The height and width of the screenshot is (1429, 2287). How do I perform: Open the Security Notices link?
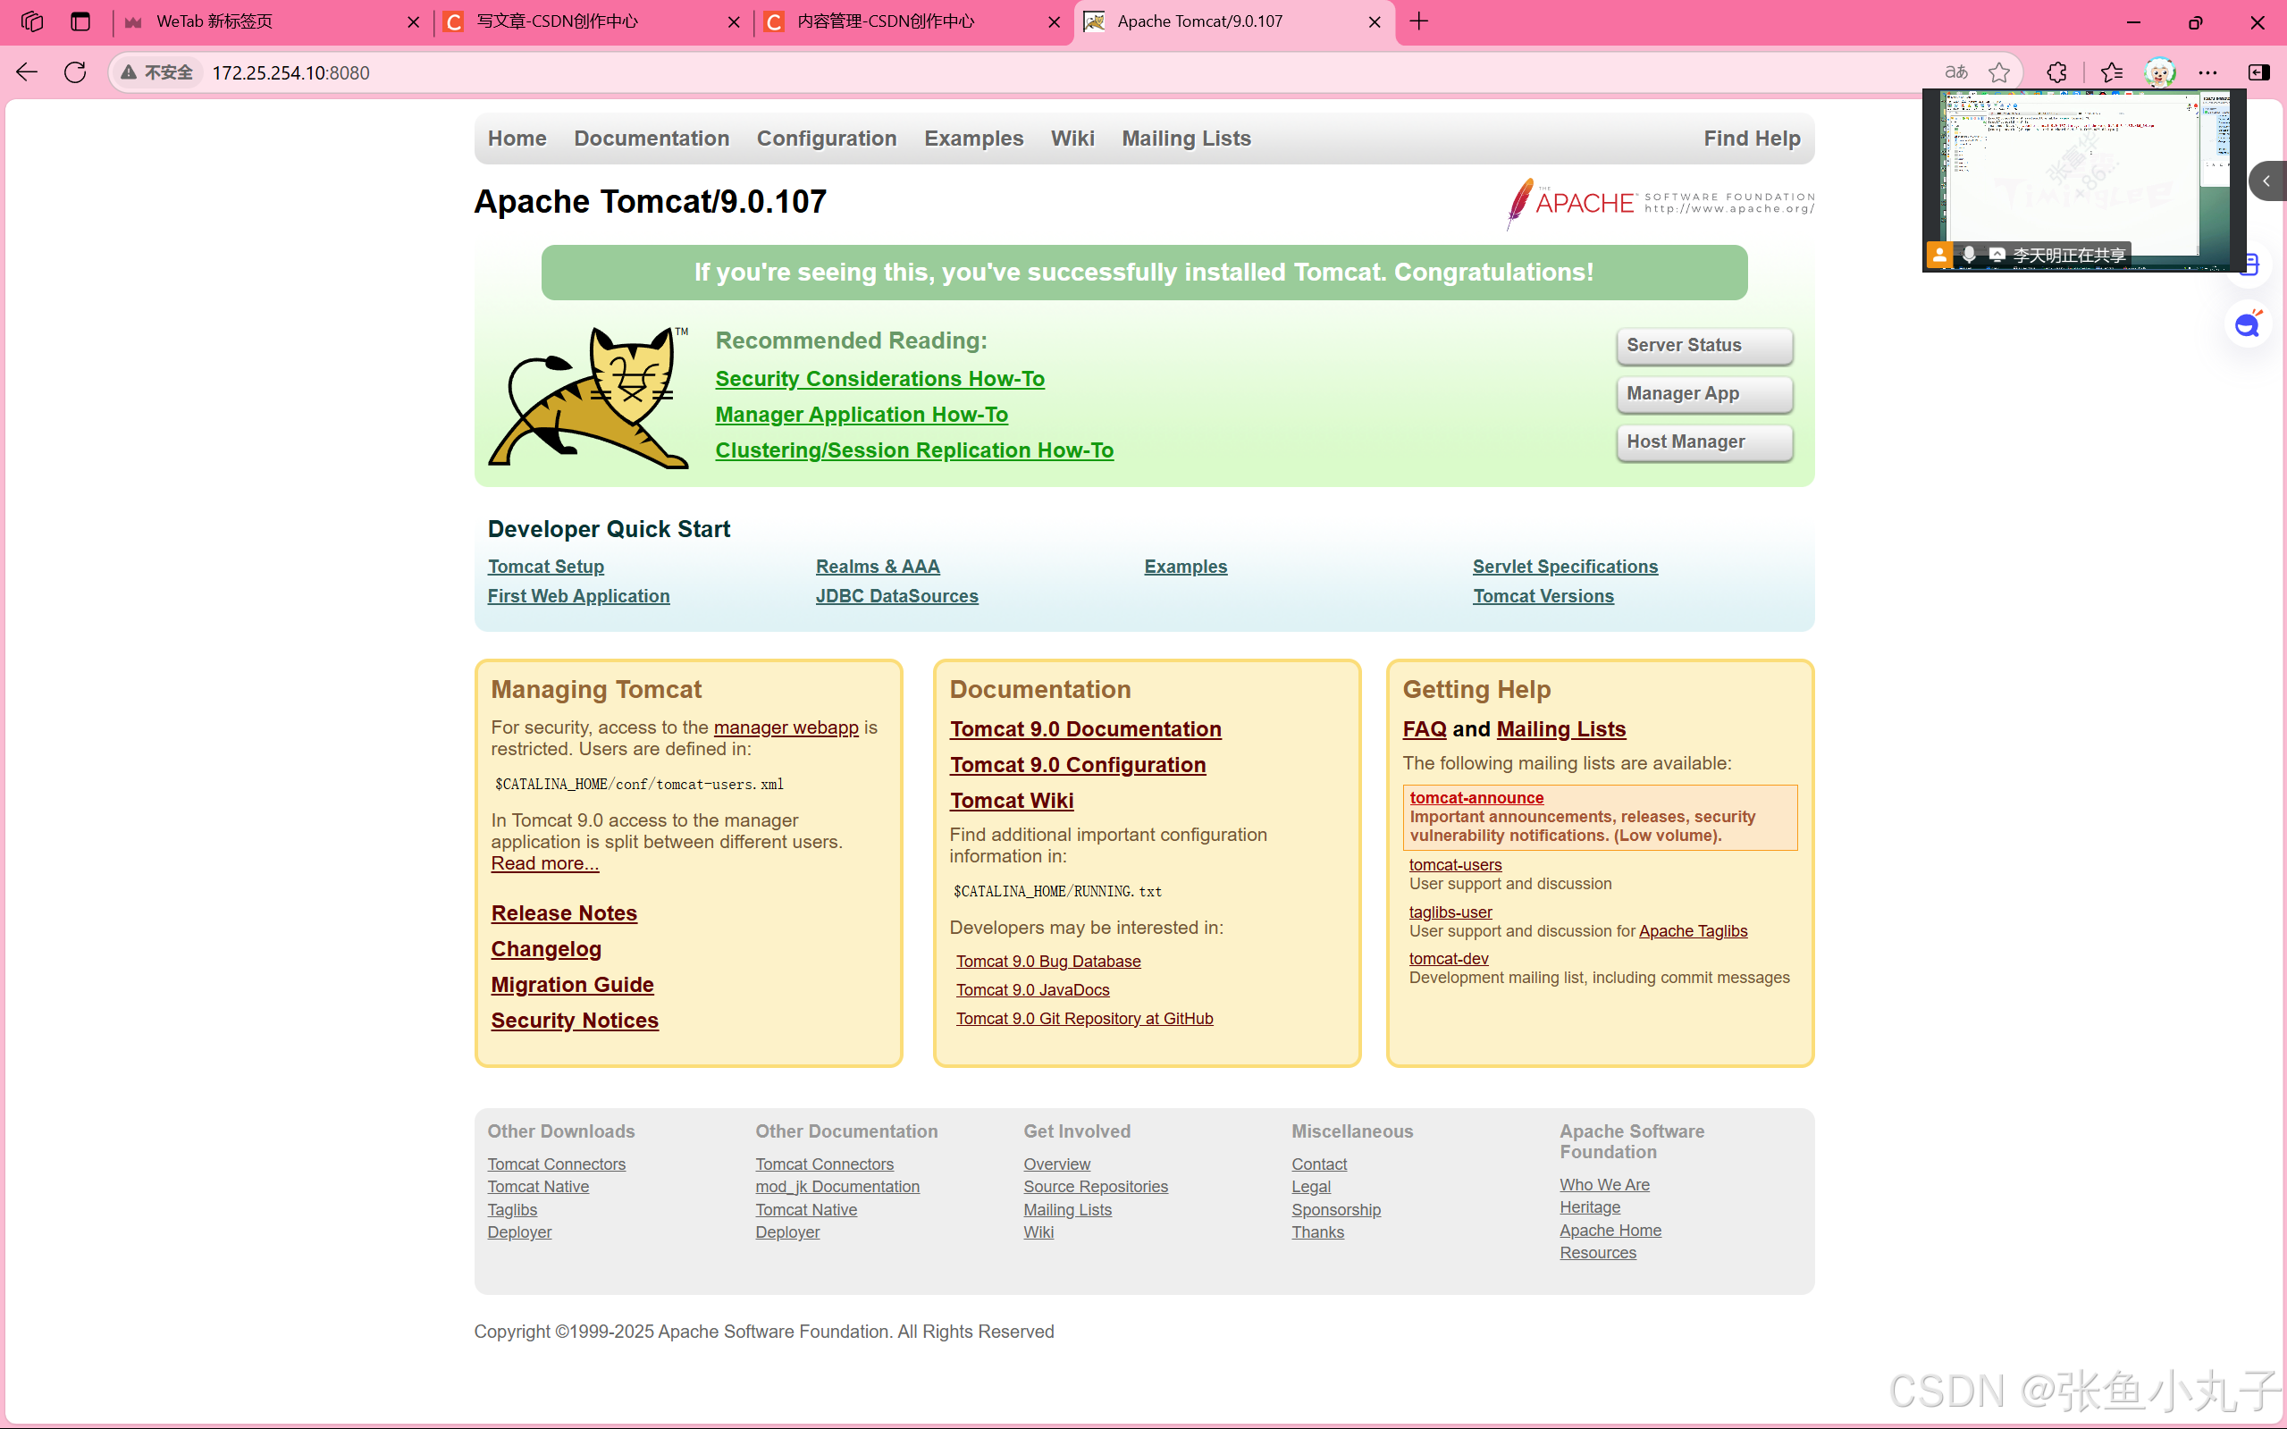pyautogui.click(x=575, y=1021)
